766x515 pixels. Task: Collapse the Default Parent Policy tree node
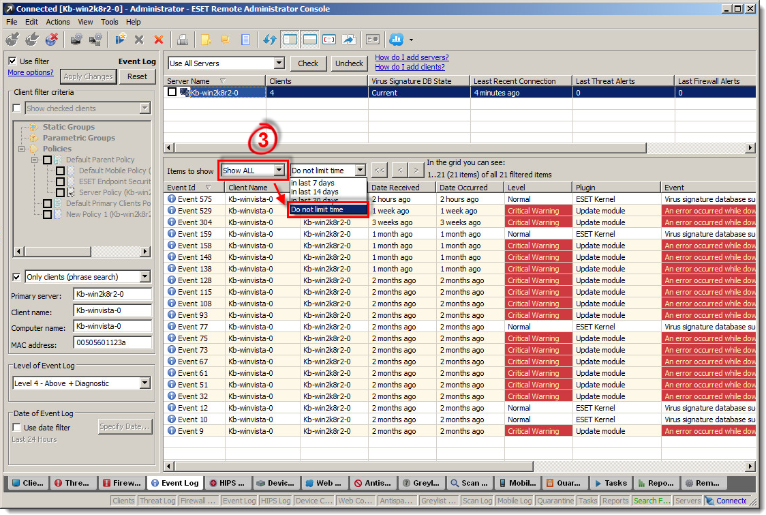pyautogui.click(x=34, y=160)
